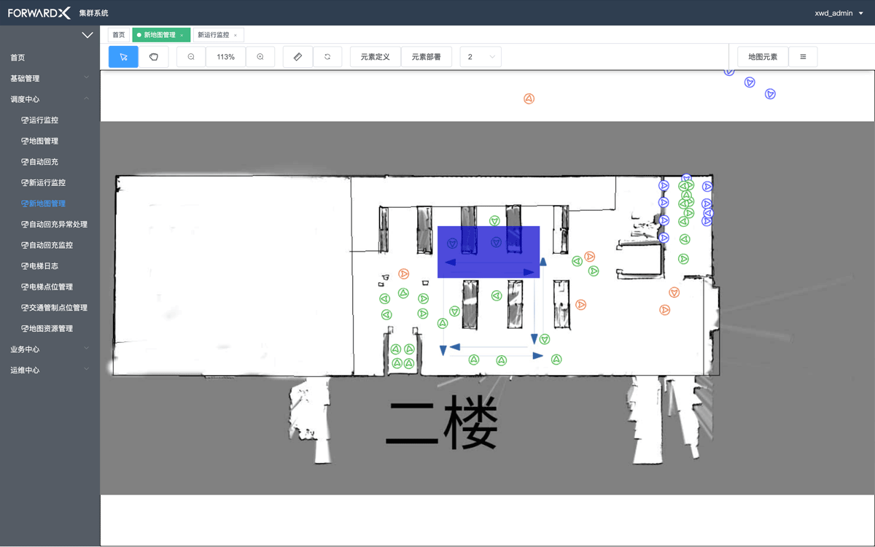The image size is (875, 547).
Task: Open 电梯日志 in the sidebar
Action: pos(50,266)
